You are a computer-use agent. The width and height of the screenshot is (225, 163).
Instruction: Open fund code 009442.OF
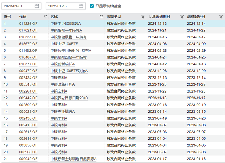click(28, 98)
